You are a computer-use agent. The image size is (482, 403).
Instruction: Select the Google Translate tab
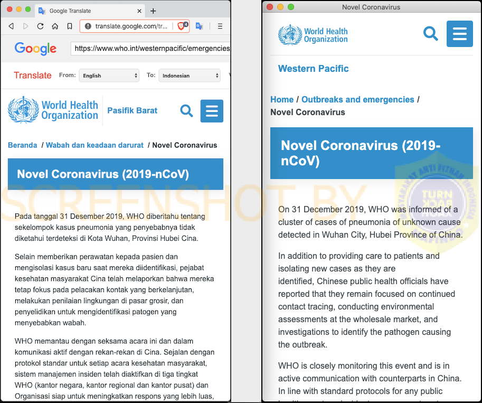click(x=90, y=11)
